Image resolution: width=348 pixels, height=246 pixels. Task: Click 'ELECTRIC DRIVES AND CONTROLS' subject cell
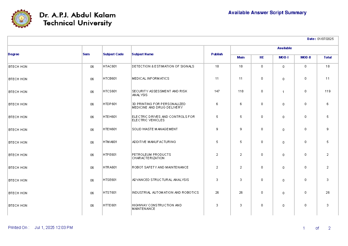point(163,118)
